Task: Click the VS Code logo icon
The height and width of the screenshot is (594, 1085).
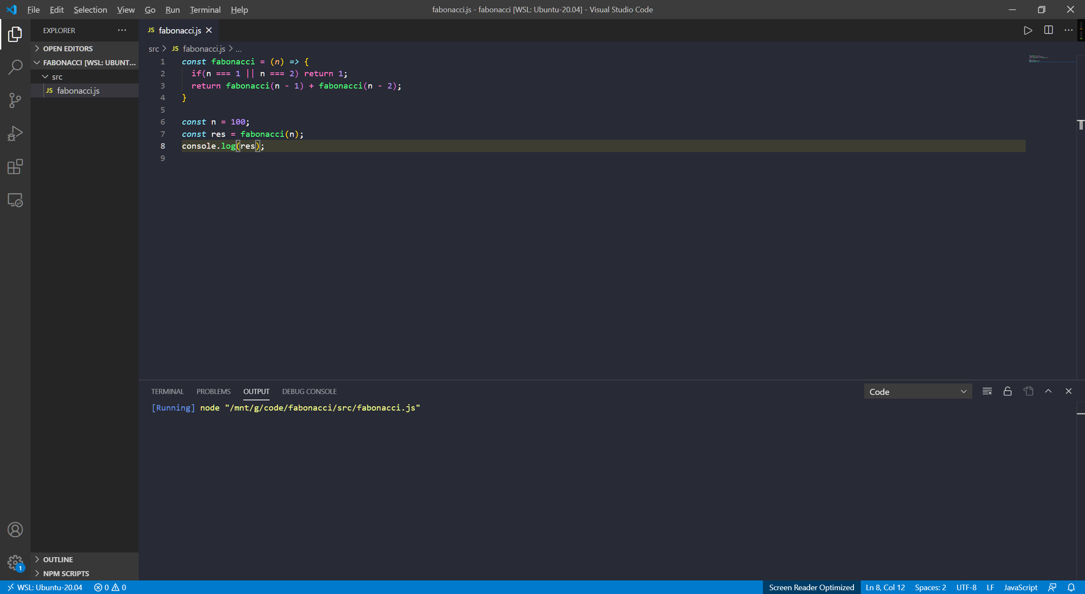Action: tap(11, 9)
